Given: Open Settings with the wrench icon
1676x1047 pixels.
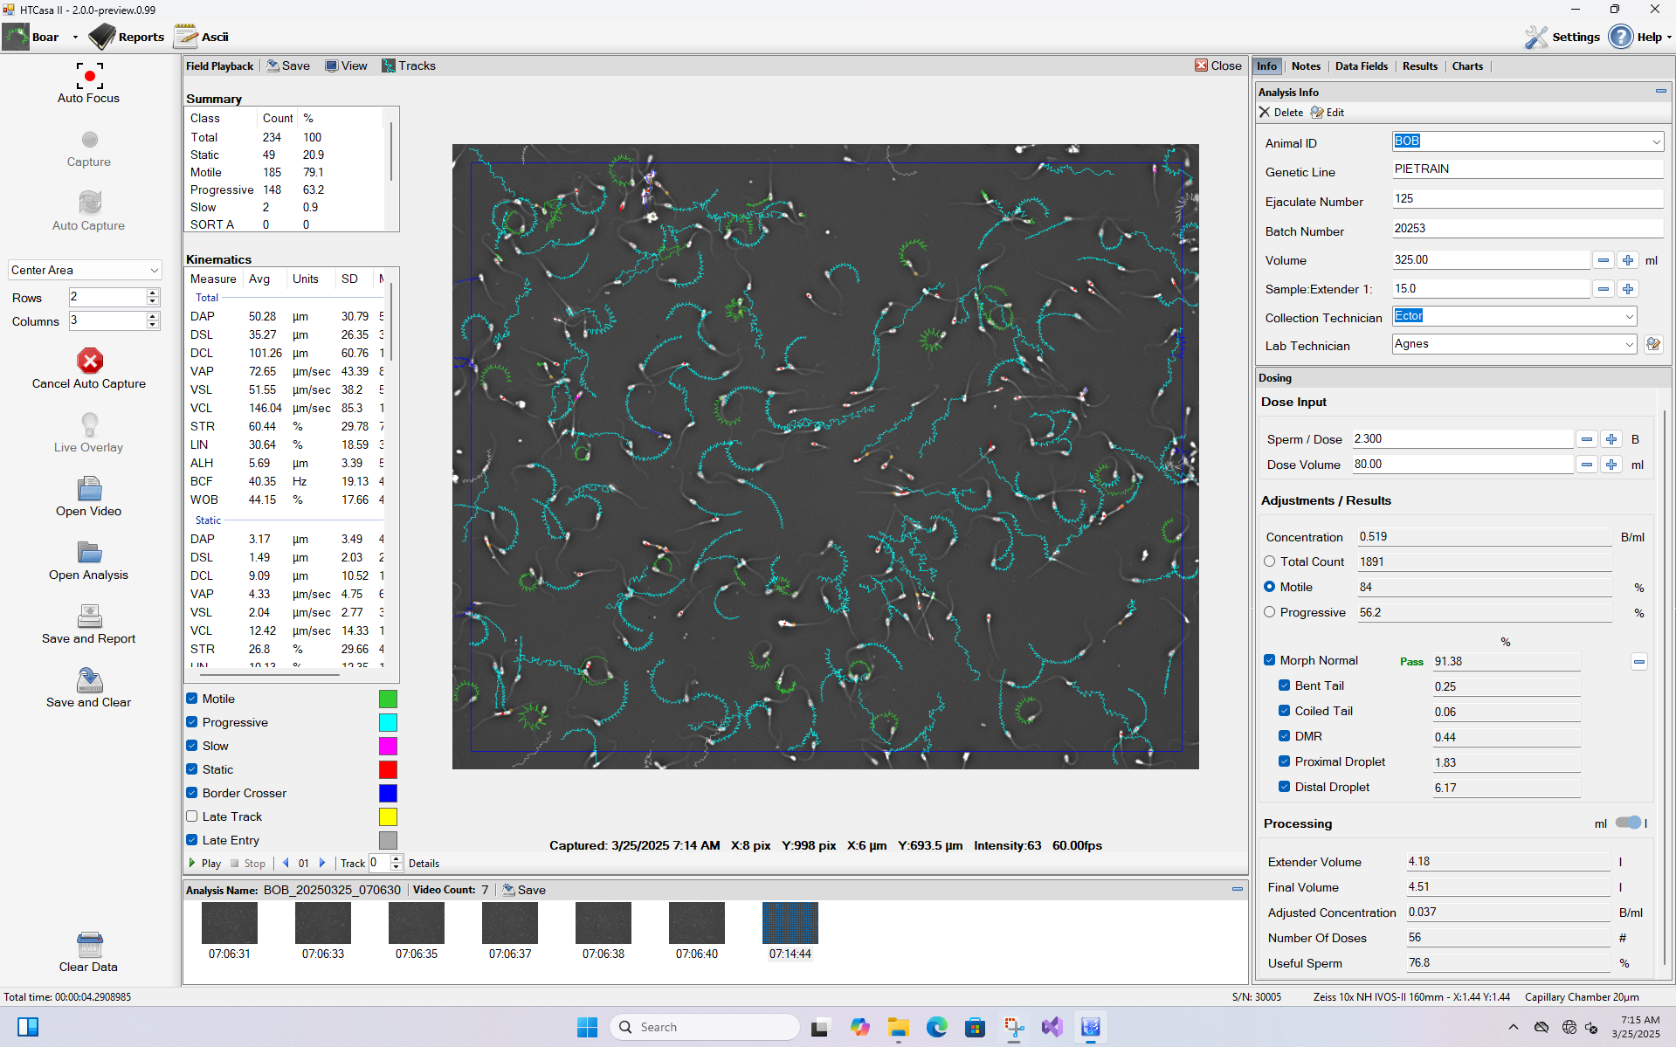Looking at the screenshot, I should click(1536, 37).
